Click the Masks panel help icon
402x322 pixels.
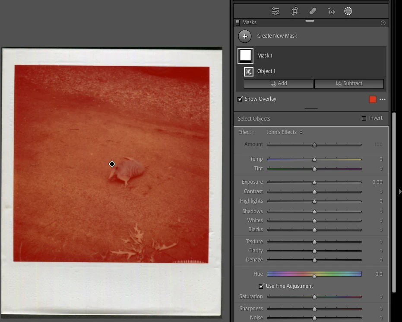point(383,23)
